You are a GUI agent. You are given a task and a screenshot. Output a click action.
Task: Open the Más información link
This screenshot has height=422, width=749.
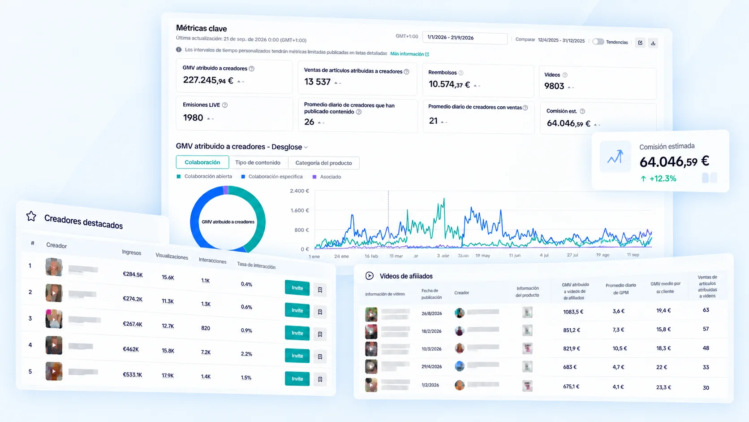pos(409,54)
